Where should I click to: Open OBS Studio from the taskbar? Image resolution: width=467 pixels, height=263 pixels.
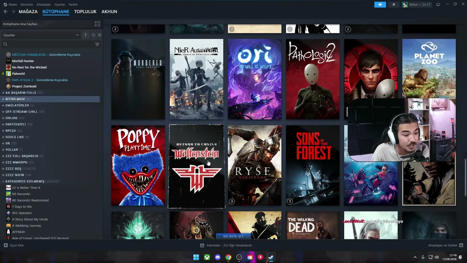(x=239, y=257)
